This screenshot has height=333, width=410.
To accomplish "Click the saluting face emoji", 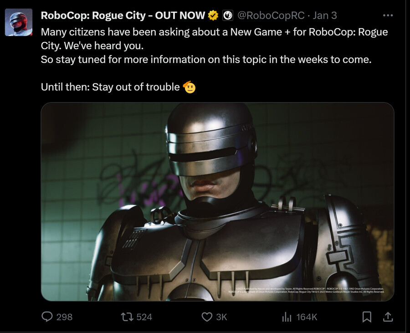I will 190,87.
